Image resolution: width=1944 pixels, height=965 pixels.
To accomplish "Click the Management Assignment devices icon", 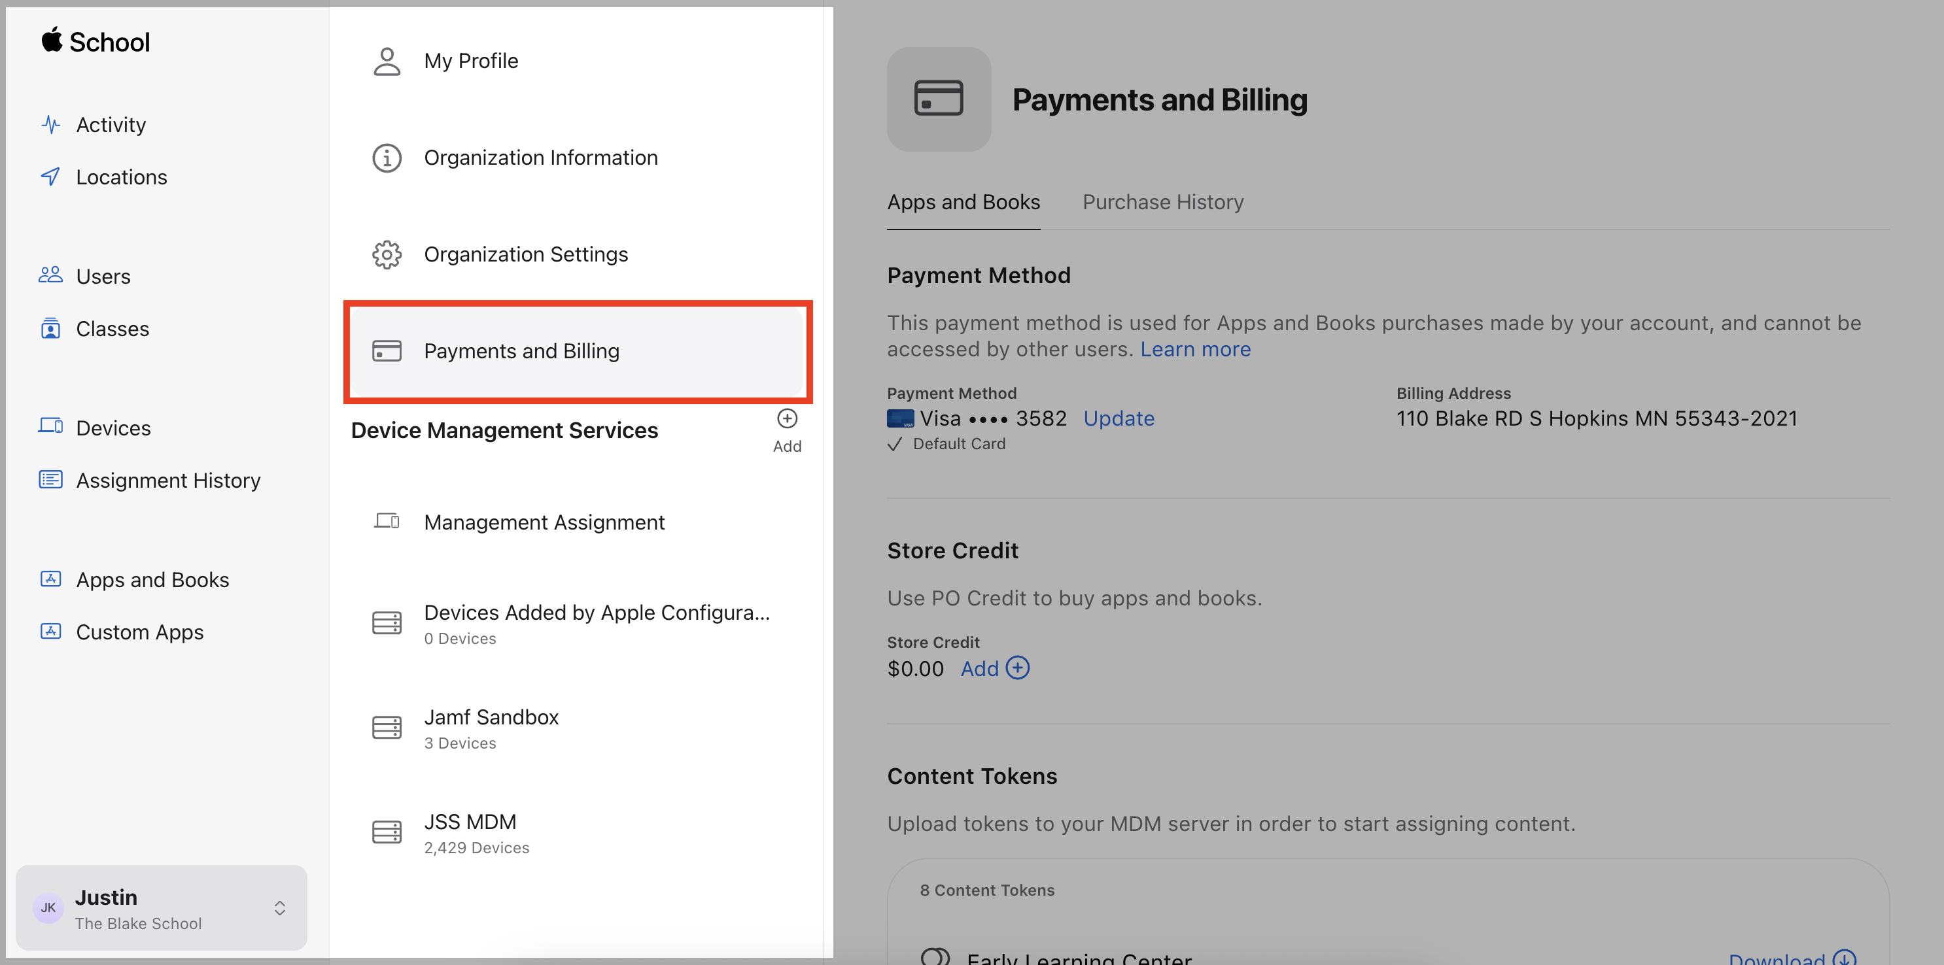I will pyautogui.click(x=387, y=521).
